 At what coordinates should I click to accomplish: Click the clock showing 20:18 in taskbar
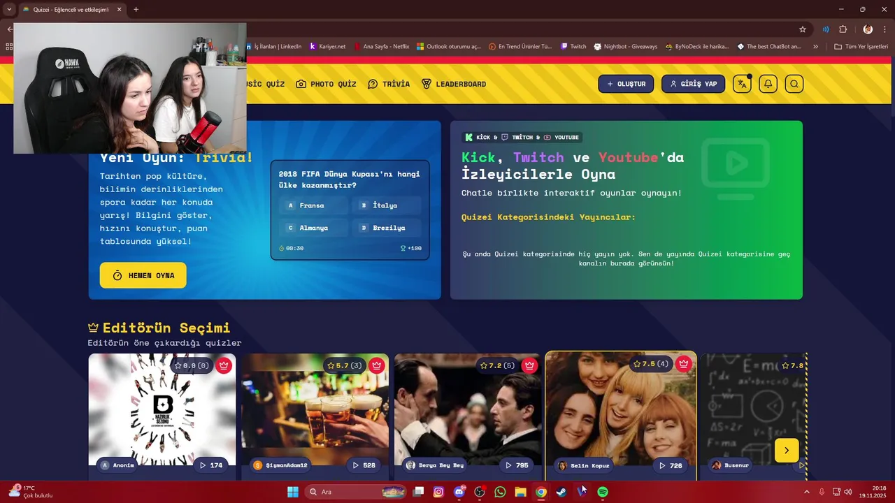coord(873,492)
